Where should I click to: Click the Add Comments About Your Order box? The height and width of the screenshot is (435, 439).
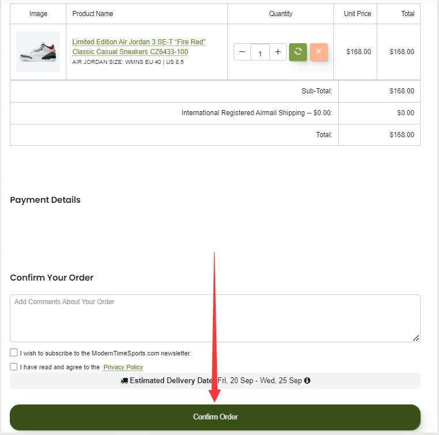(x=215, y=318)
